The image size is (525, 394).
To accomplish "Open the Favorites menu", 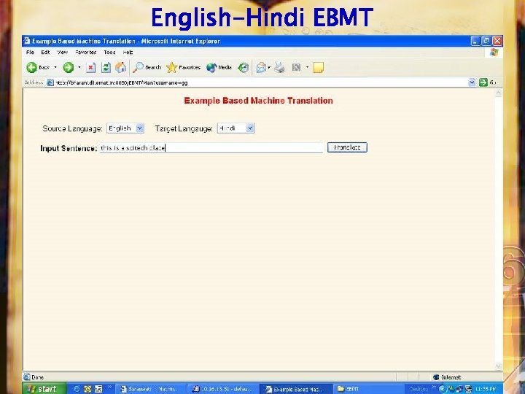I will 86,53.
